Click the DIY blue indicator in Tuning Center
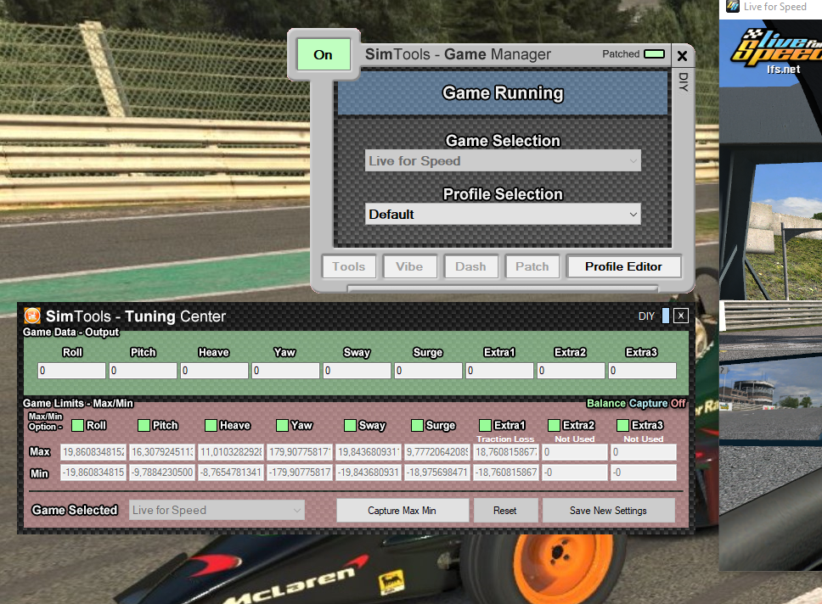This screenshot has height=604, width=822. tap(666, 316)
